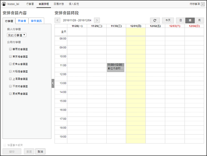This screenshot has height=156, width=207.
Task: Check the 夏威夷會議室 checkbox
Action: click(10, 94)
